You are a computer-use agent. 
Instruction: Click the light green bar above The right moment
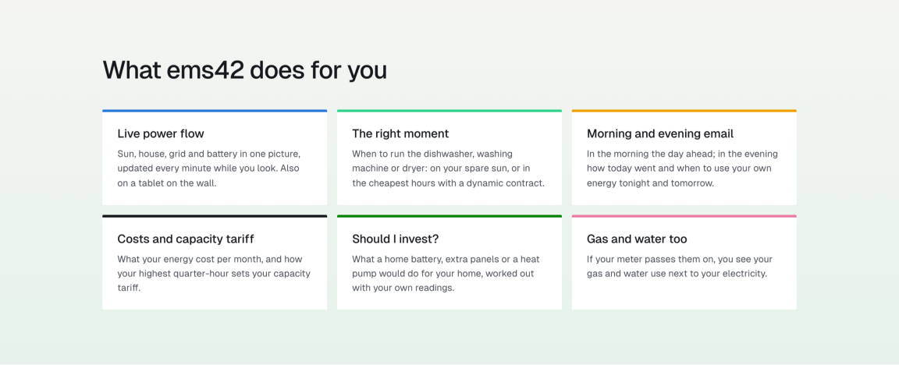[x=449, y=111]
